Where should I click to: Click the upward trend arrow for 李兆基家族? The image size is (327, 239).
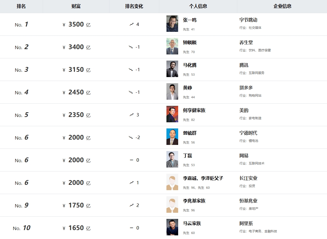click(131, 205)
